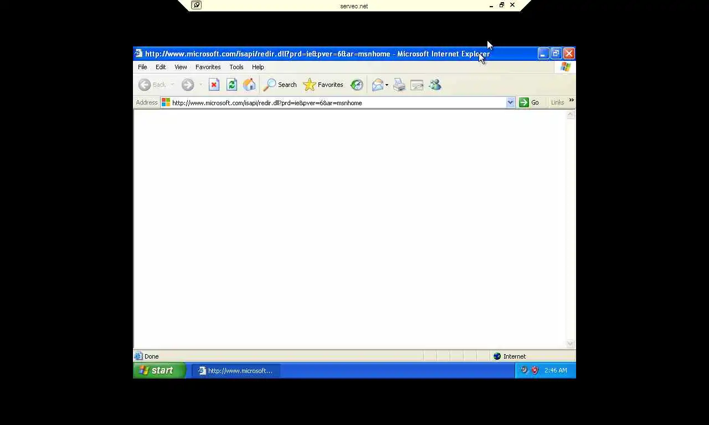This screenshot has height=425, width=709.
Task: Open the Windows Start menu
Action: point(160,370)
